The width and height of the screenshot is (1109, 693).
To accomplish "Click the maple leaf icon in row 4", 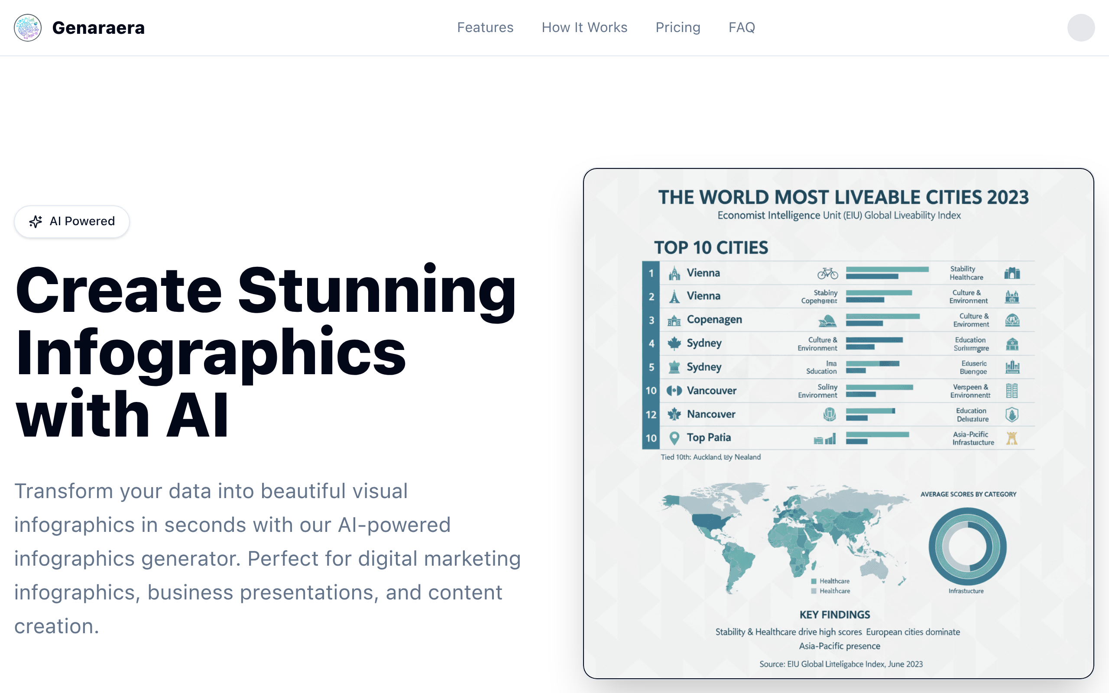I will pos(674,343).
